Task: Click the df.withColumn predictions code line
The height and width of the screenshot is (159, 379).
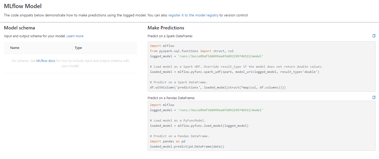Action: [x=218, y=87]
